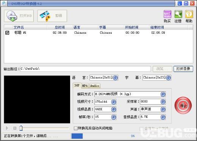The width and height of the screenshot is (197, 141).
Task: Click the end time cell of 标题 #1
Action: point(158,33)
